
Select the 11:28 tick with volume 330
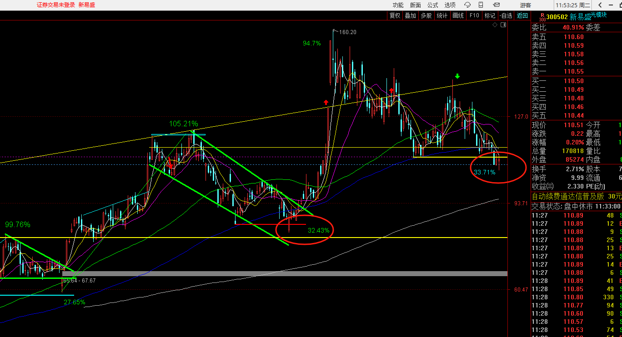[577, 297]
